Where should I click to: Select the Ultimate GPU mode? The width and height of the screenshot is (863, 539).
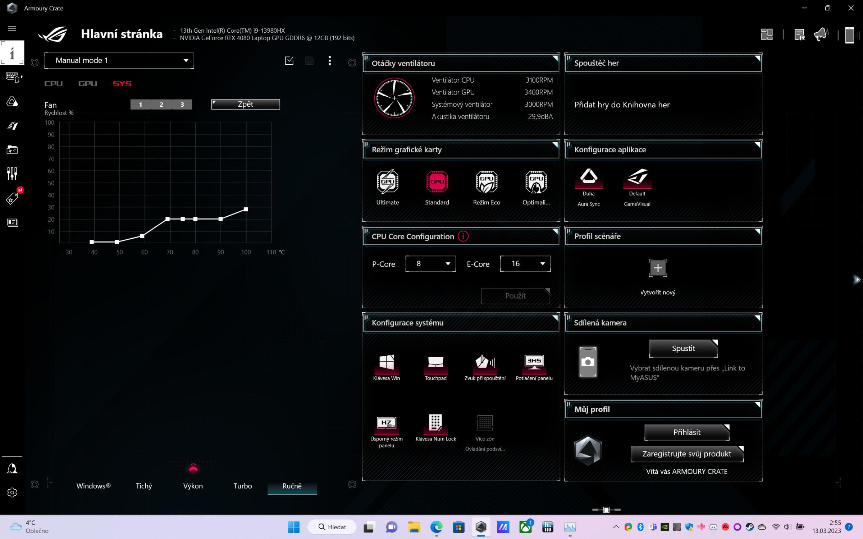[387, 187]
